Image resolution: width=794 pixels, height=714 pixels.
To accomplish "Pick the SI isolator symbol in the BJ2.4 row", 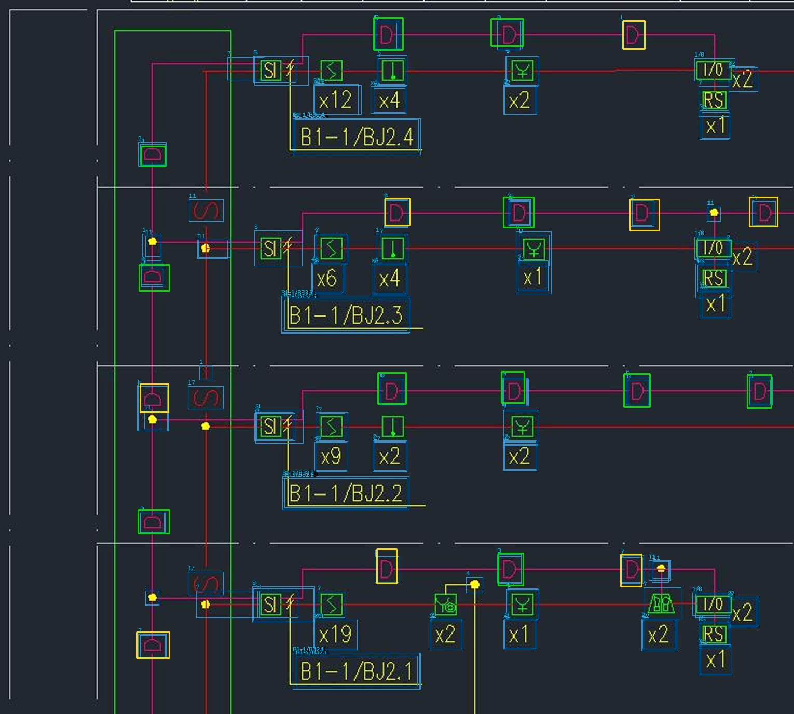I will [x=271, y=70].
